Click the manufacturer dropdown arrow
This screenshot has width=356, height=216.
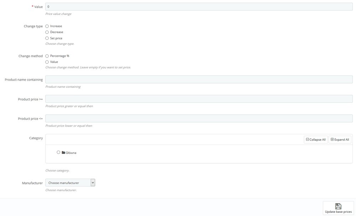click(x=93, y=182)
